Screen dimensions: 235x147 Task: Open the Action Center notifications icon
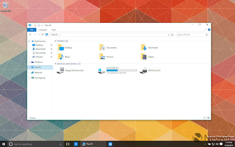[x=221, y=144]
